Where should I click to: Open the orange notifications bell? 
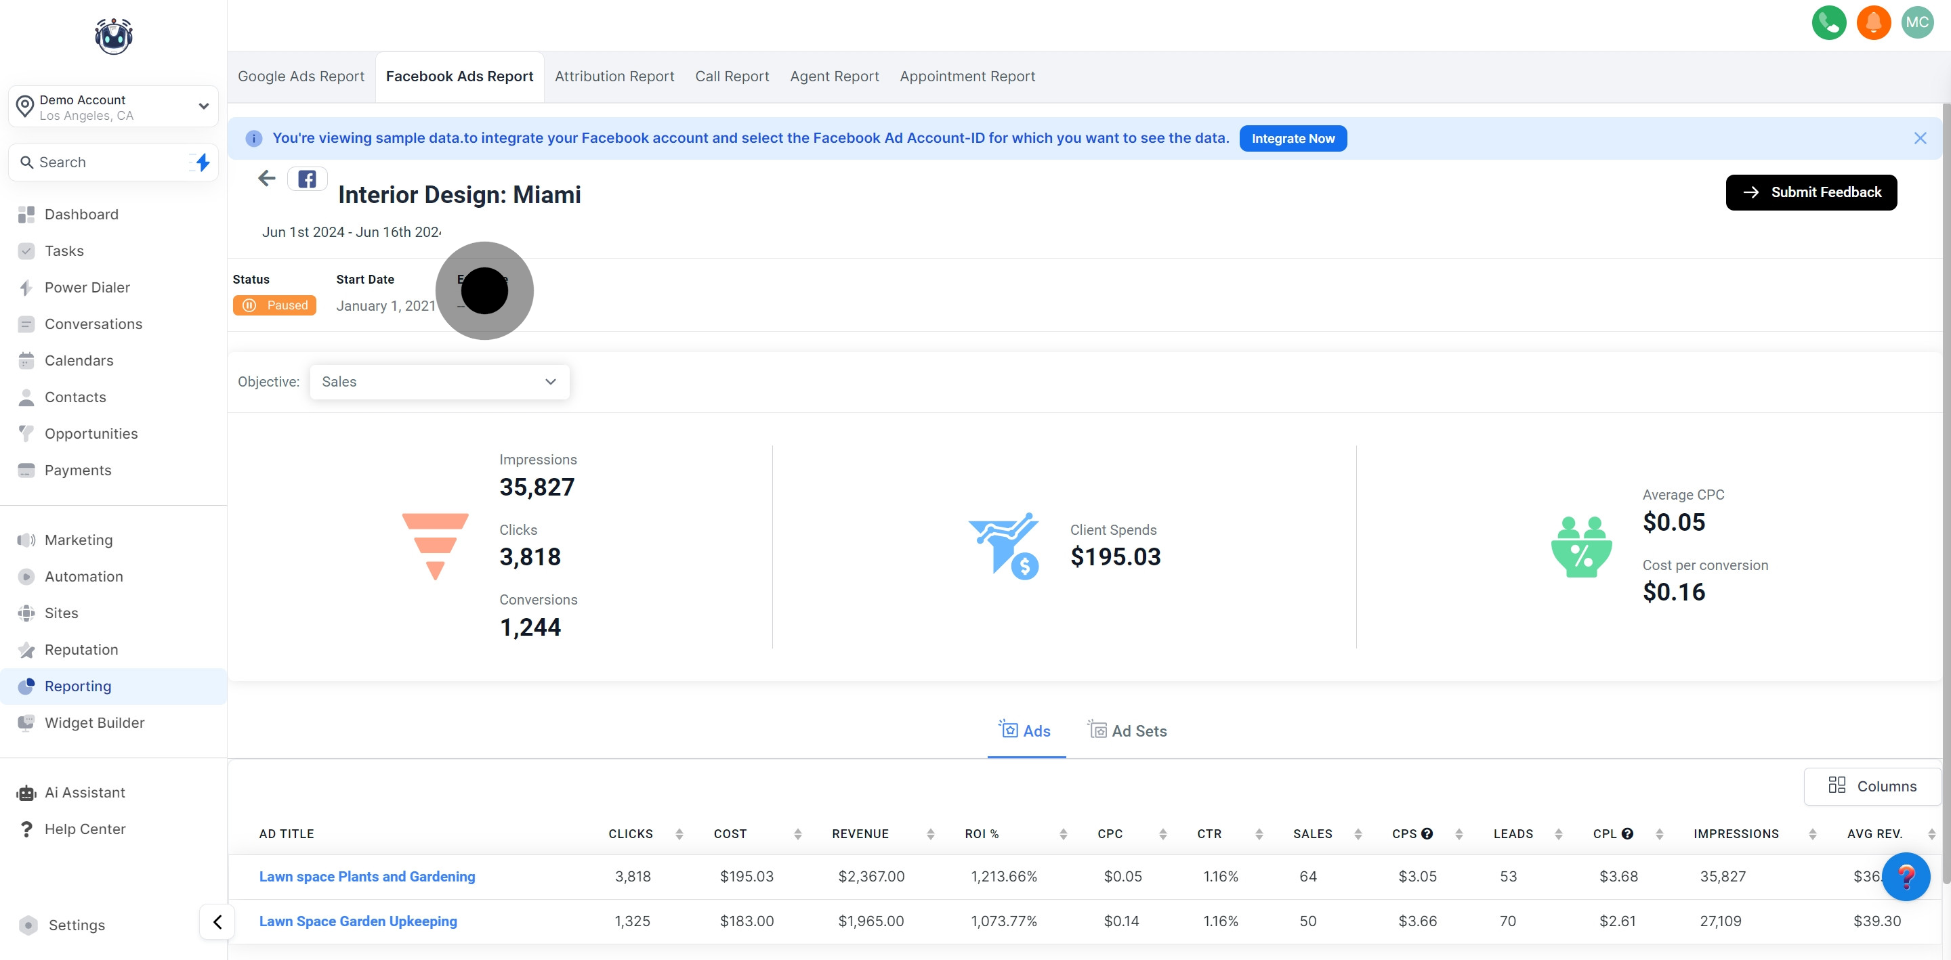click(x=1873, y=23)
